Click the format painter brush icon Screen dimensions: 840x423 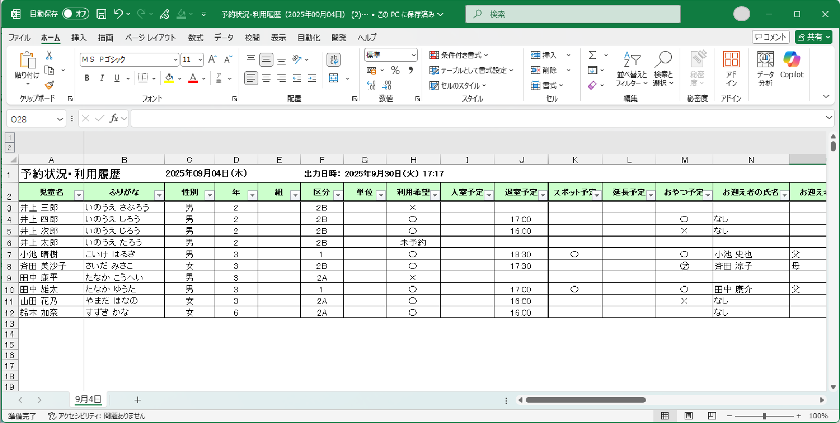tap(50, 85)
